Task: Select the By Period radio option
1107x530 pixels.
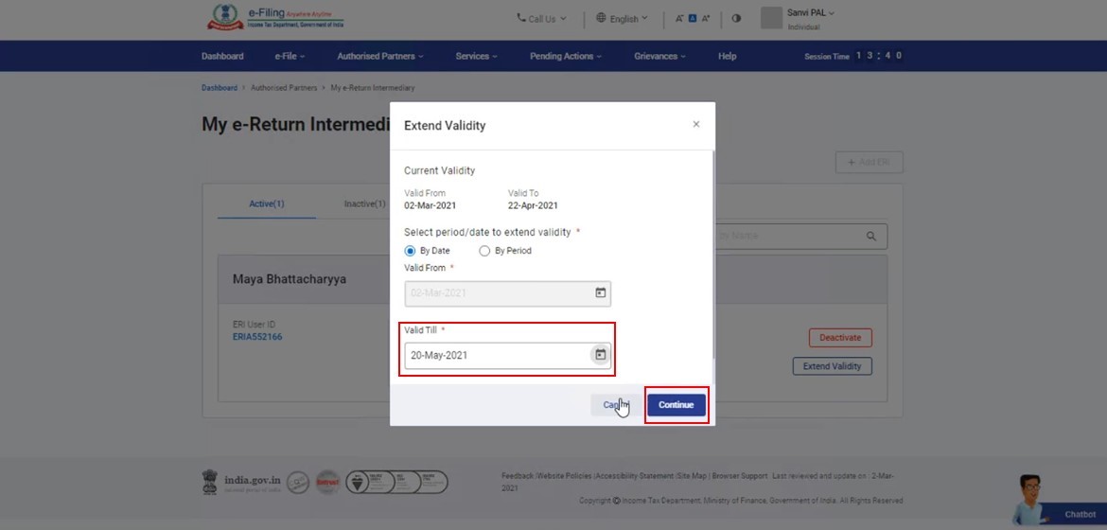Action: pyautogui.click(x=484, y=251)
